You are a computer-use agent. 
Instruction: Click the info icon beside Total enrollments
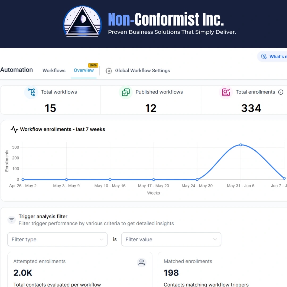[x=281, y=92]
